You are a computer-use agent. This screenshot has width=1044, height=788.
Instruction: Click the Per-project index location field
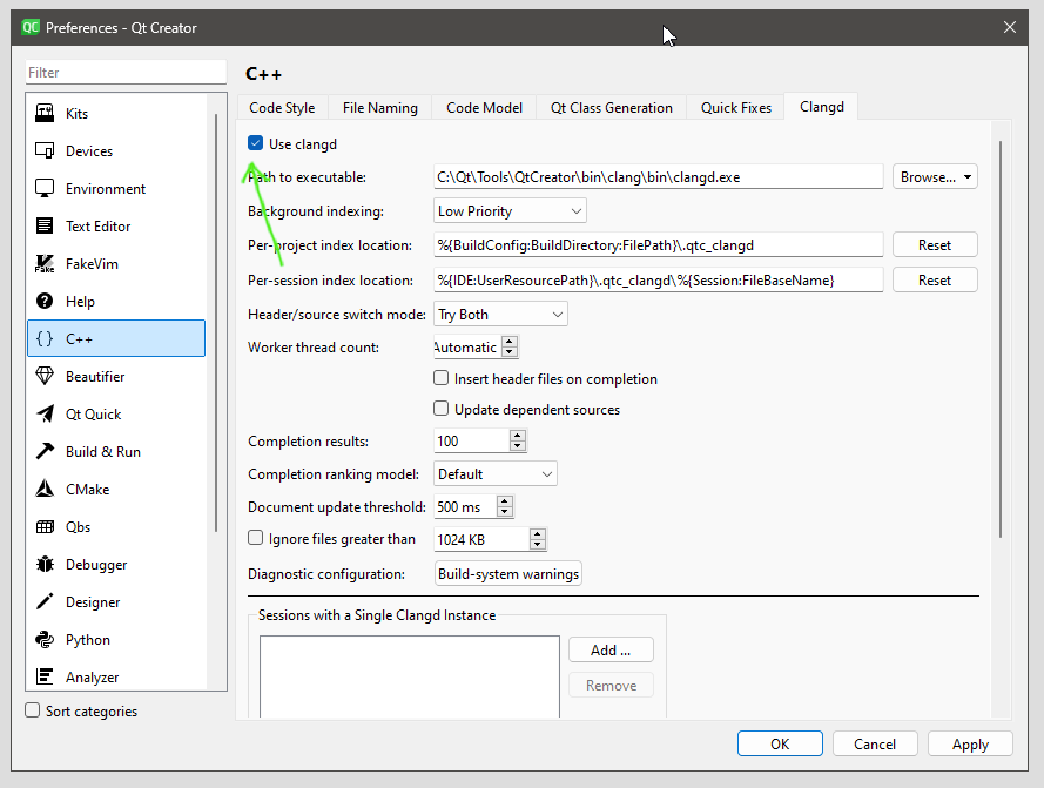pos(658,245)
